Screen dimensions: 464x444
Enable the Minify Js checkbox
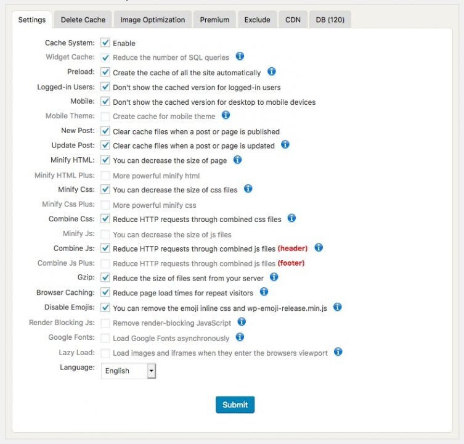(x=105, y=234)
